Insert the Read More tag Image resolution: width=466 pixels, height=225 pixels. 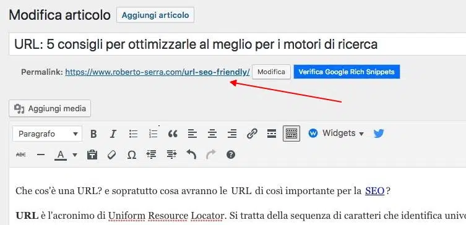pos(272,134)
